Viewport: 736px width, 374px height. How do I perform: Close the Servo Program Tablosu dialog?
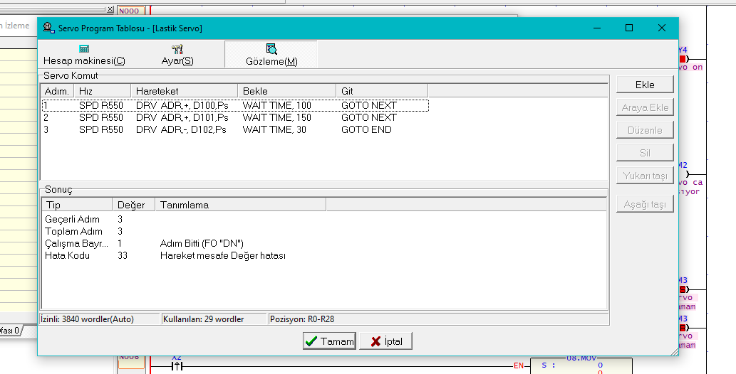coord(662,28)
